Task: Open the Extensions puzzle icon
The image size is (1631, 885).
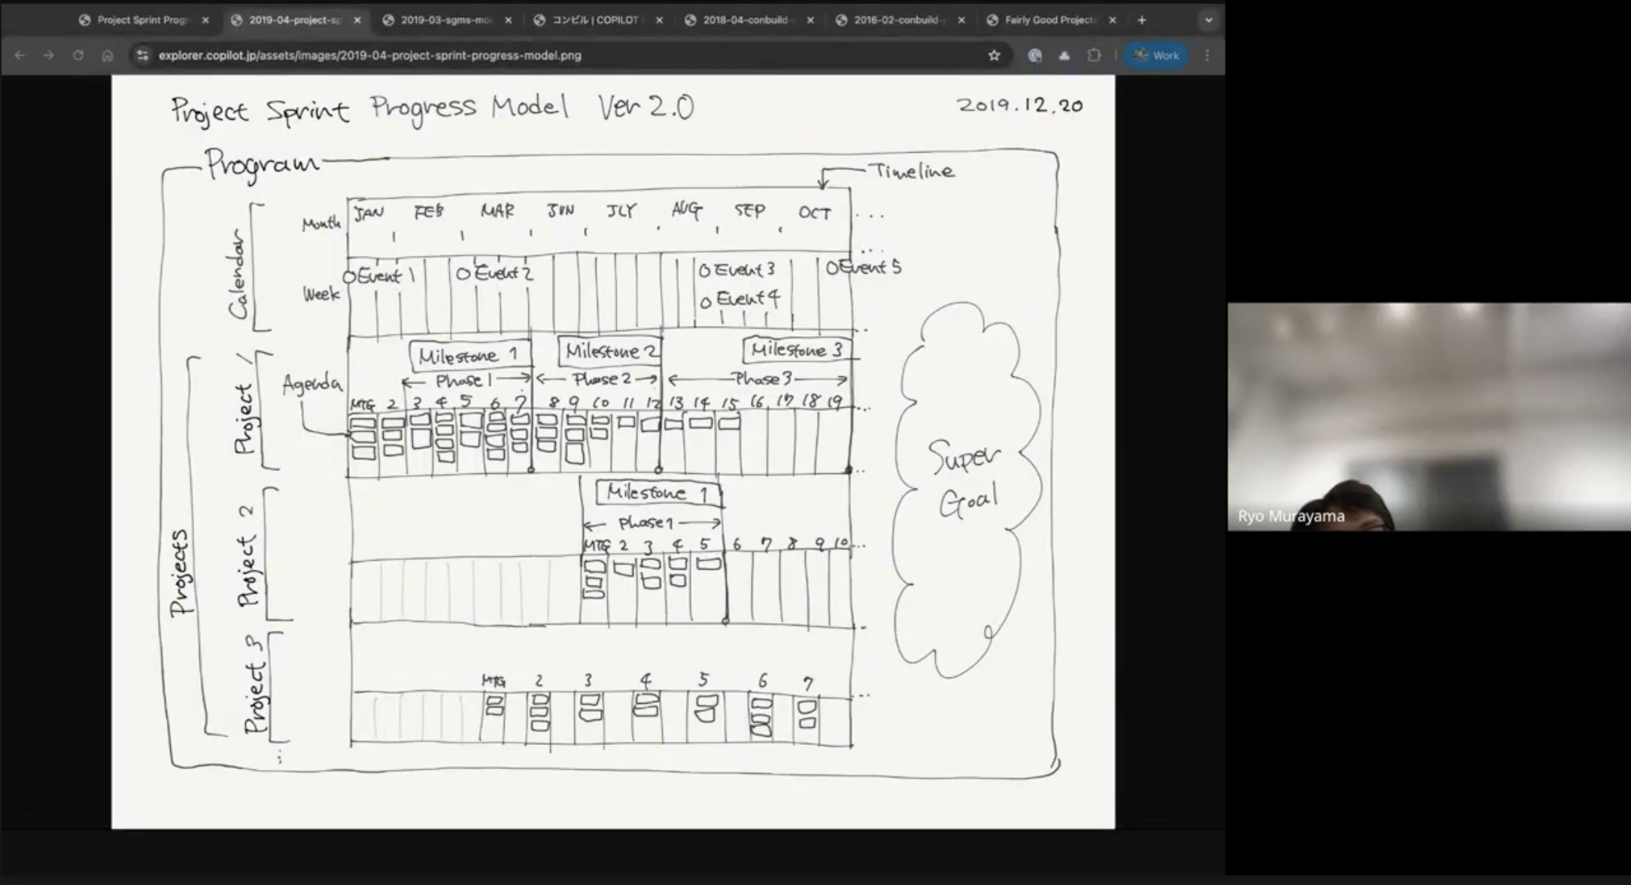Action: 1094,55
